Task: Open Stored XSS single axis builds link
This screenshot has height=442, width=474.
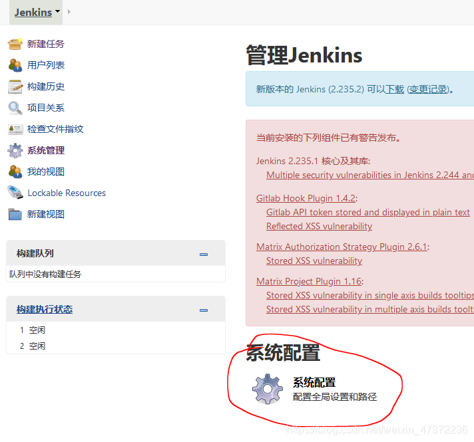Action: click(370, 295)
